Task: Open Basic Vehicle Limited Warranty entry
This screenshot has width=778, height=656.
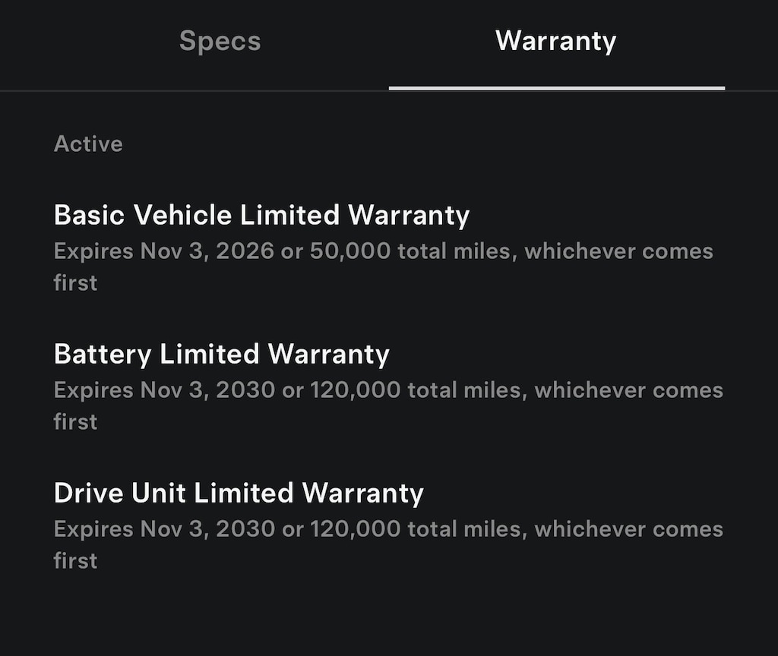Action: coord(261,216)
